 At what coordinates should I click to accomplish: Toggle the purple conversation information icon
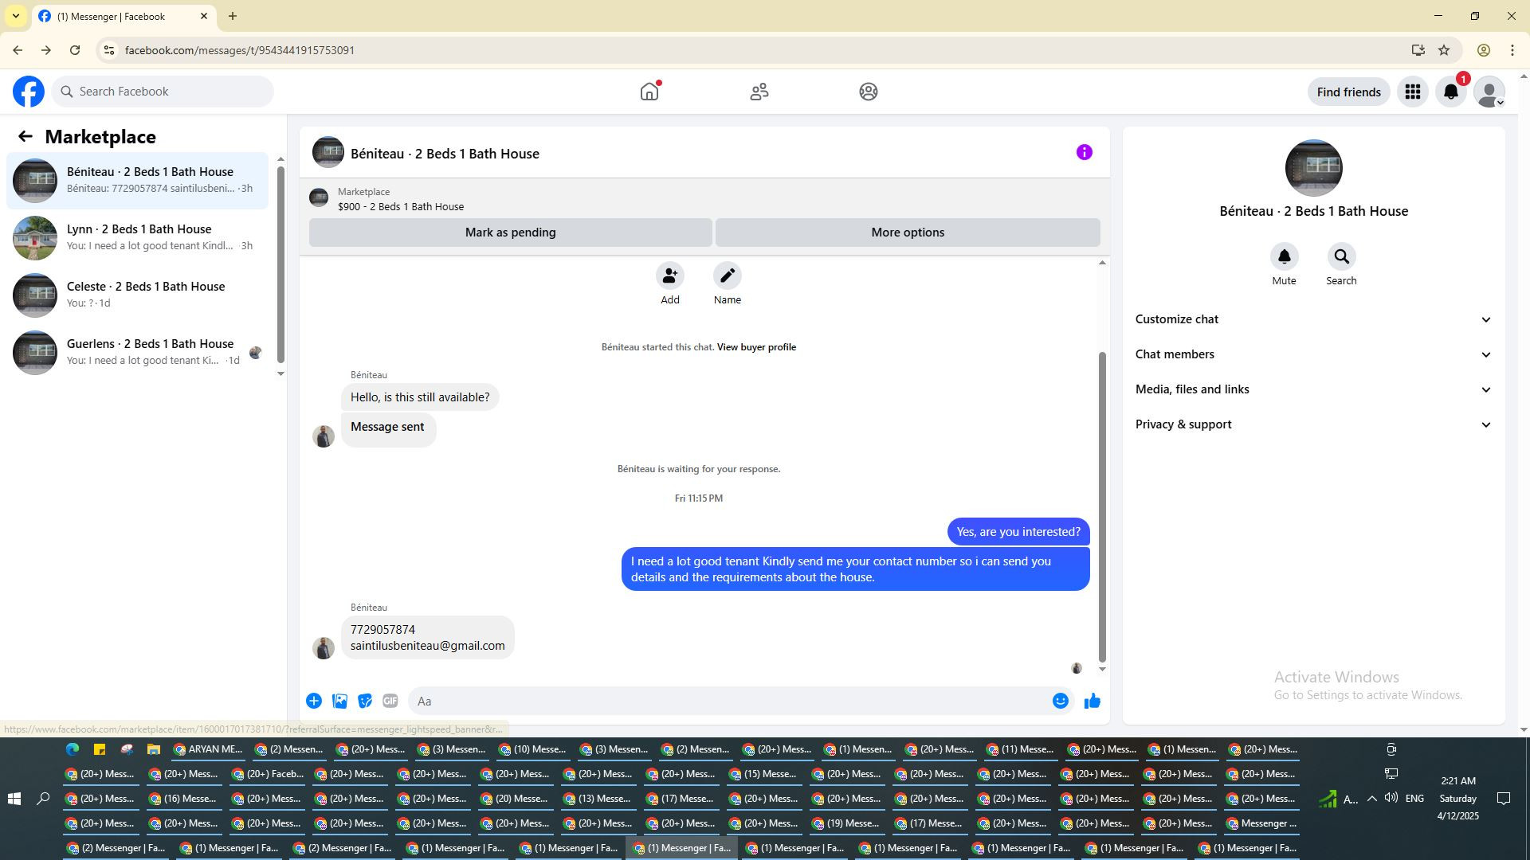coord(1085,152)
